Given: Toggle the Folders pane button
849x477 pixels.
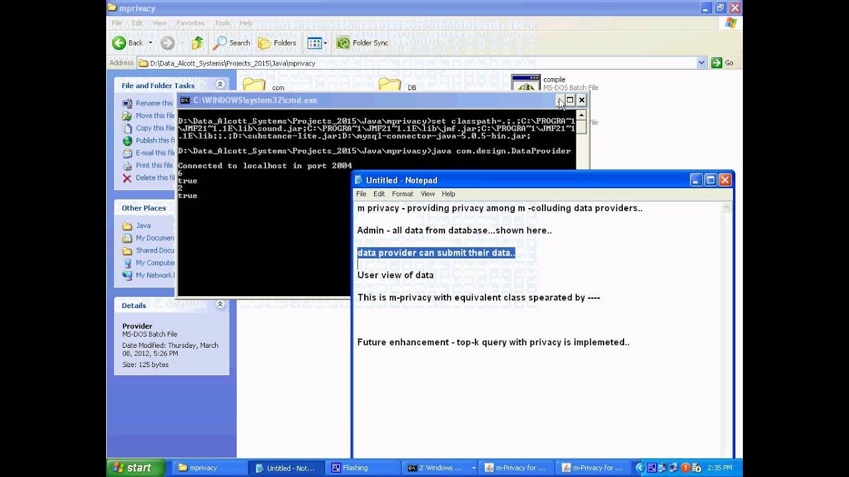Looking at the screenshot, I should coord(277,43).
